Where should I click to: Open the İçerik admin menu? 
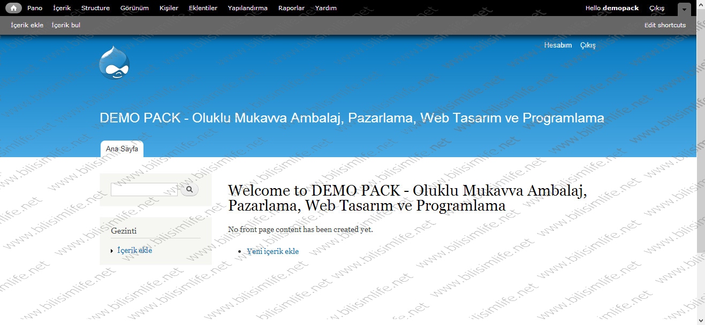[62, 8]
